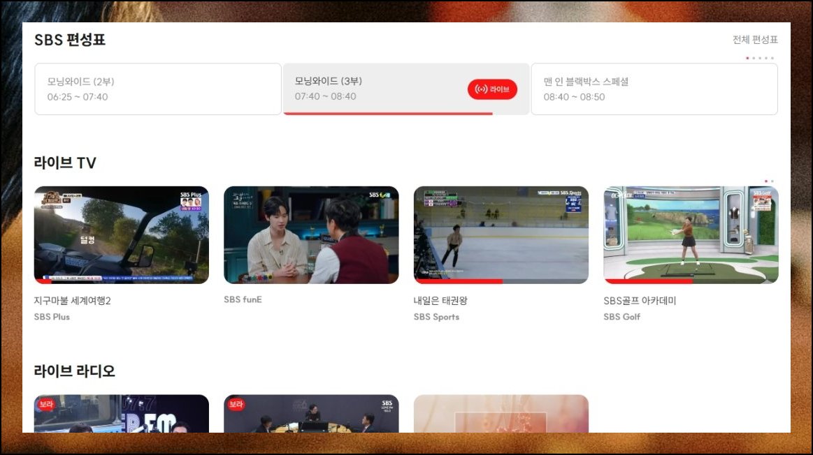Click the 06:25 ~ 07:40 time text
Viewport: 813px width, 455px height.
(x=78, y=97)
